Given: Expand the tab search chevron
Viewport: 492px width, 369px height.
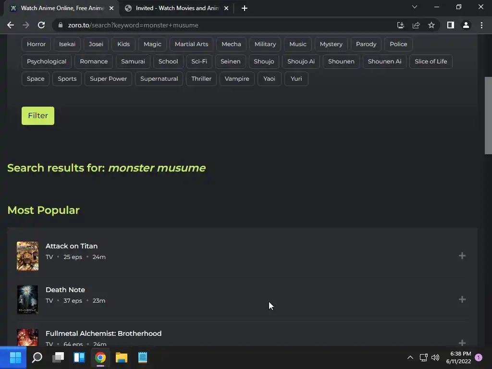Looking at the screenshot, I should [x=415, y=7].
